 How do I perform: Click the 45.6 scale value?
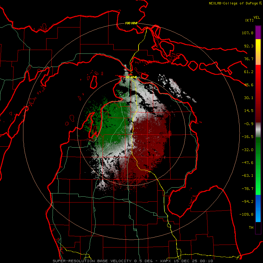(249, 85)
